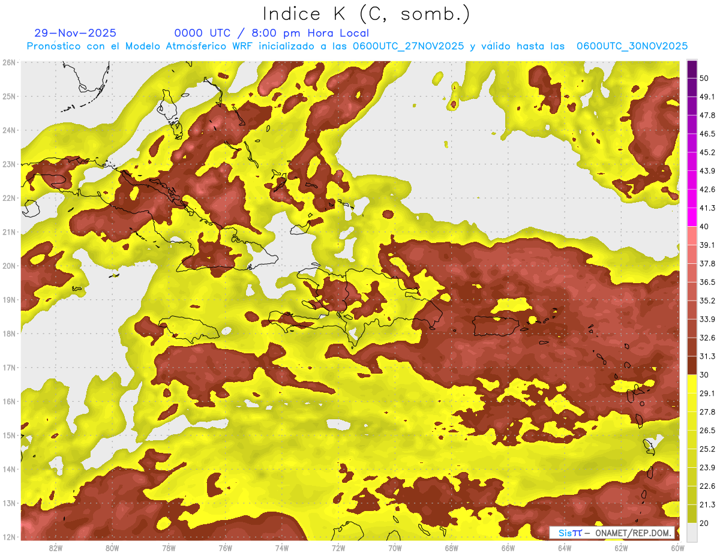Click colorbar value label '45.2'
Screen dimensions: 720x556
click(x=707, y=152)
